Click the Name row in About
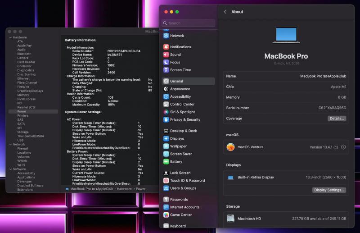 pos(286,76)
